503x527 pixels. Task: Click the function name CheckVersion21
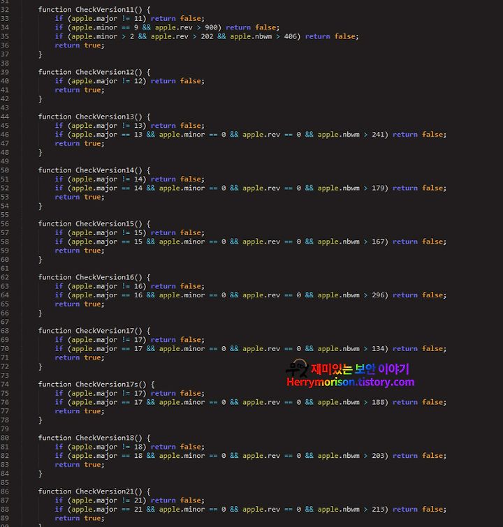(105, 491)
